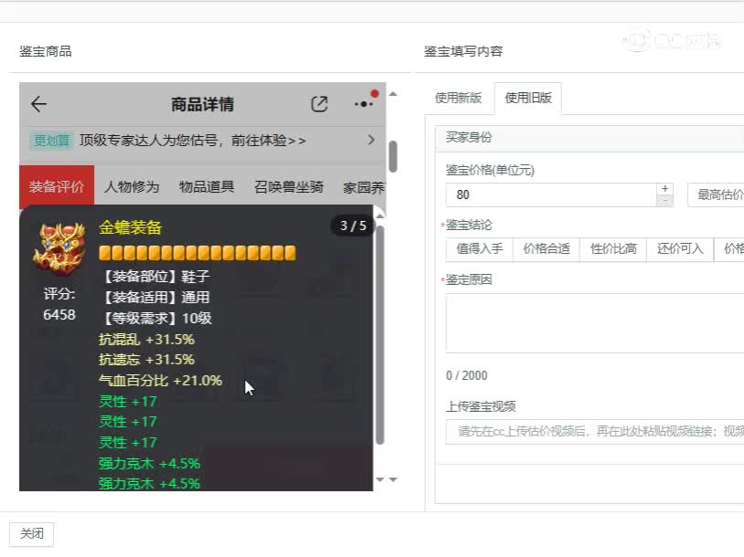Select the 值得入手 conclusion option

point(479,248)
